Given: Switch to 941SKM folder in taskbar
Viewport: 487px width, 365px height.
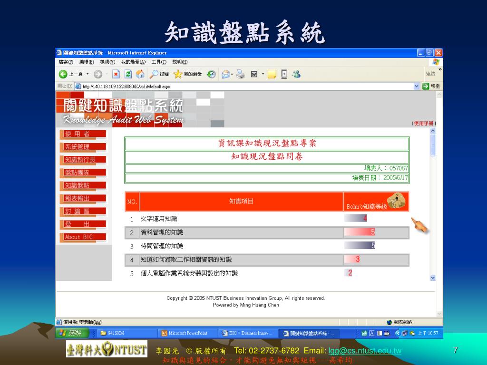Looking at the screenshot, I should pyautogui.click(x=127, y=333).
